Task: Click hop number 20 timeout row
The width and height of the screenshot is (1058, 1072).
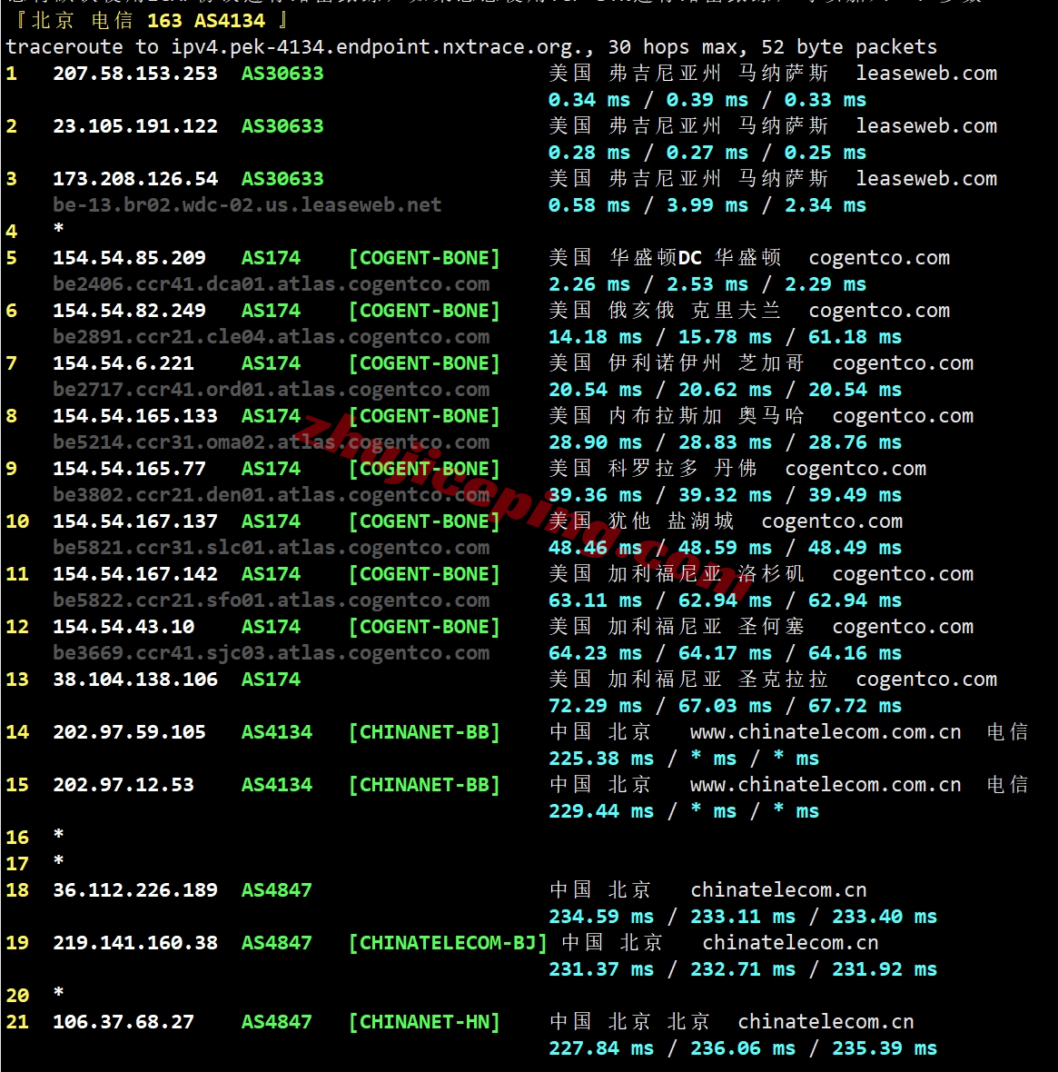Action: [35, 995]
